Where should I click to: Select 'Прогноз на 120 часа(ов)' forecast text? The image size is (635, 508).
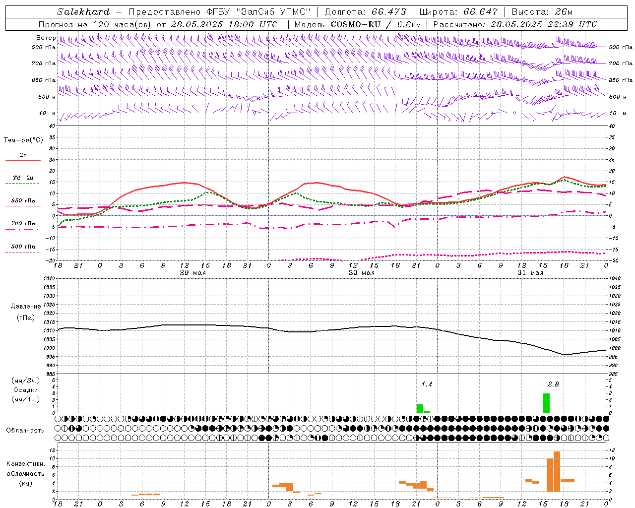[95, 24]
